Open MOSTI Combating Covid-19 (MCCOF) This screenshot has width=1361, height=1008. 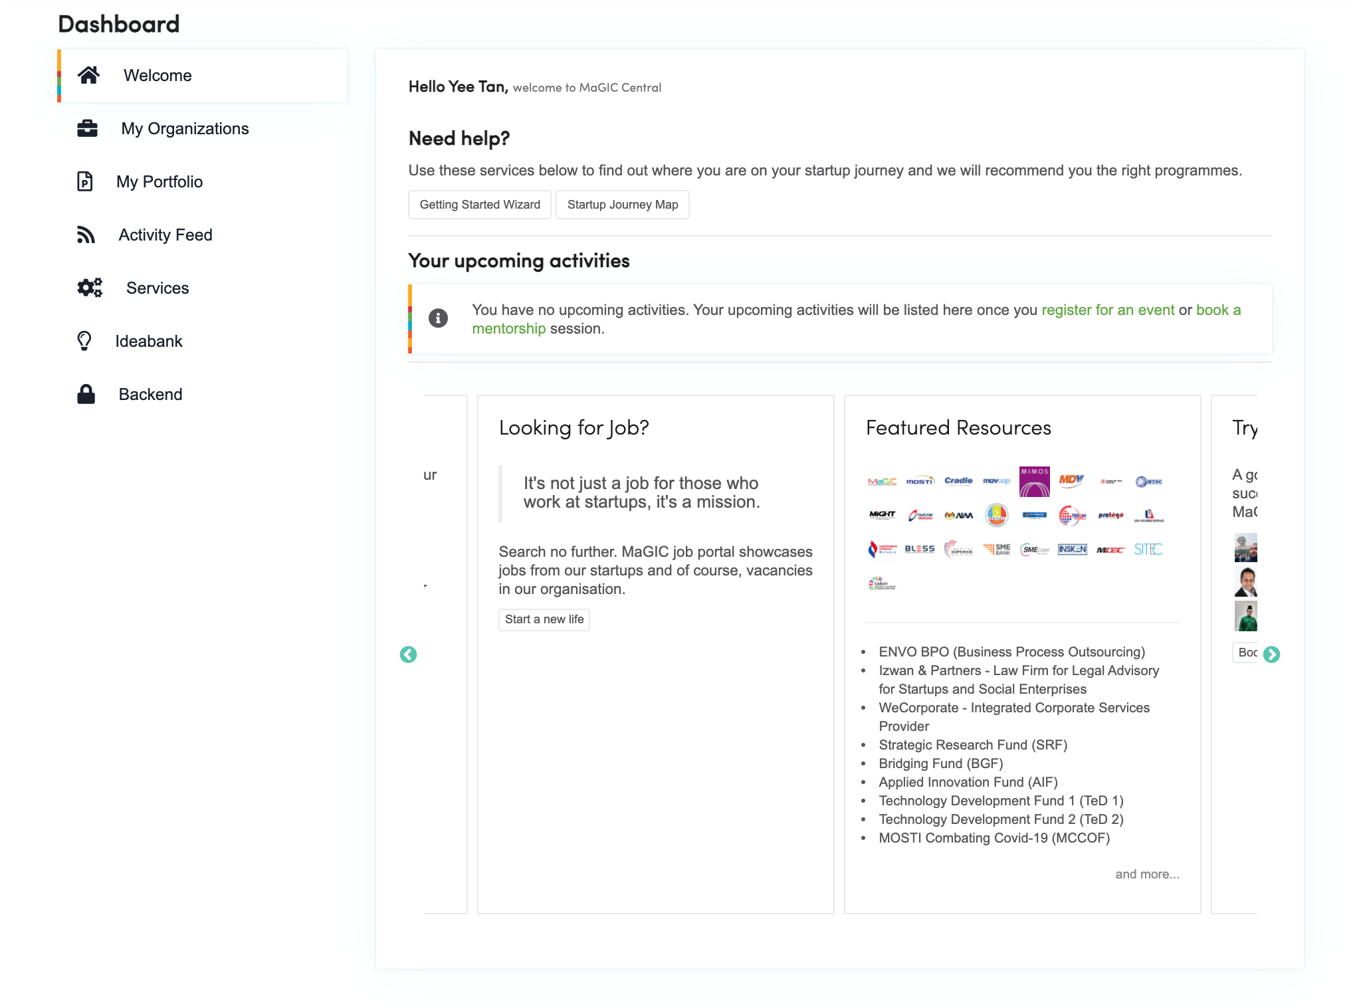pyautogui.click(x=994, y=838)
